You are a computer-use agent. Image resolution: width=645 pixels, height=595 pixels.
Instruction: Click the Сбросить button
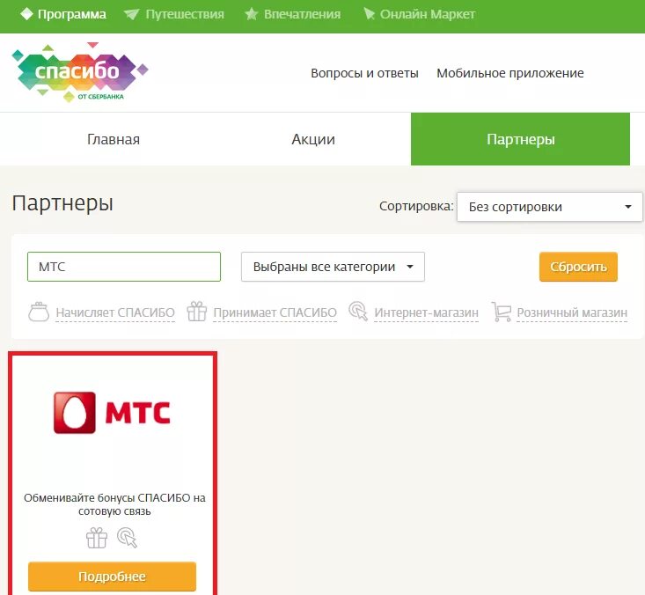coord(578,267)
